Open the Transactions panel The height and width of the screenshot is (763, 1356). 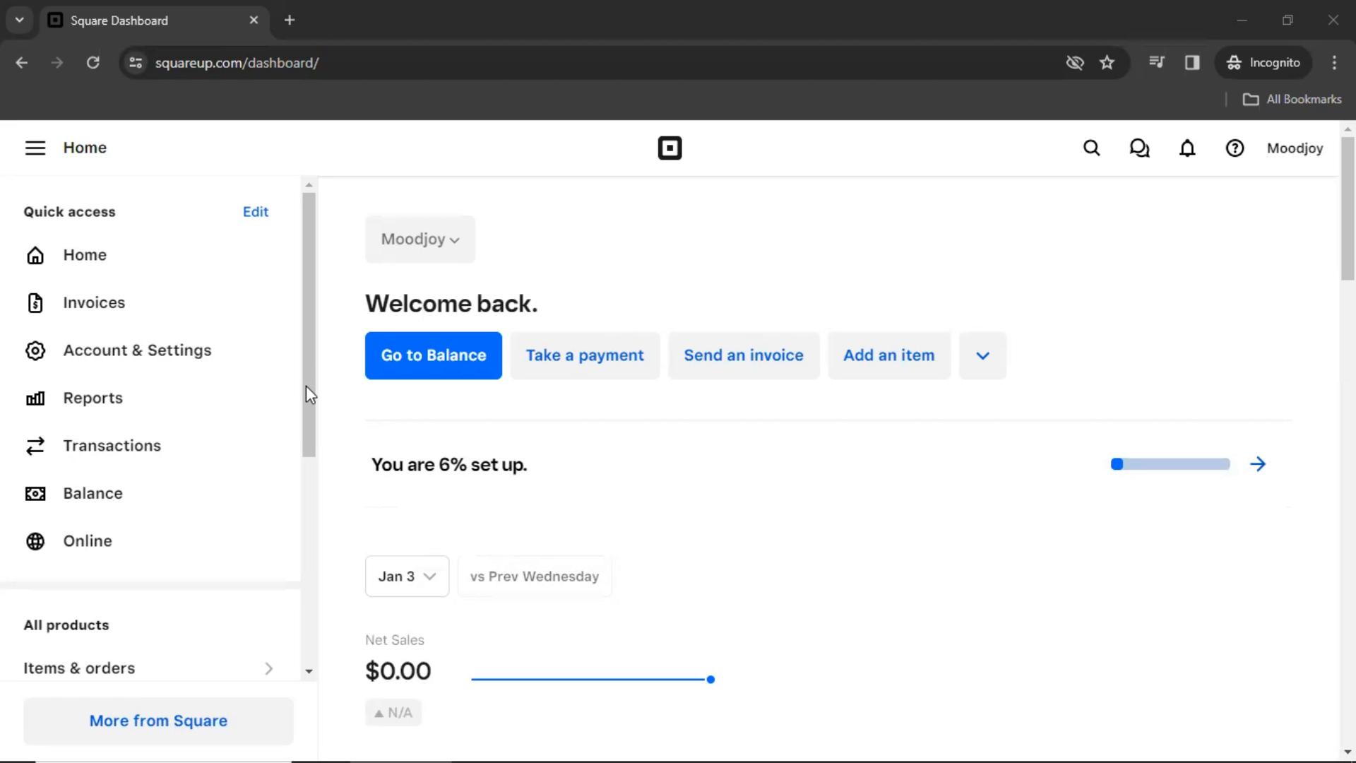point(112,445)
